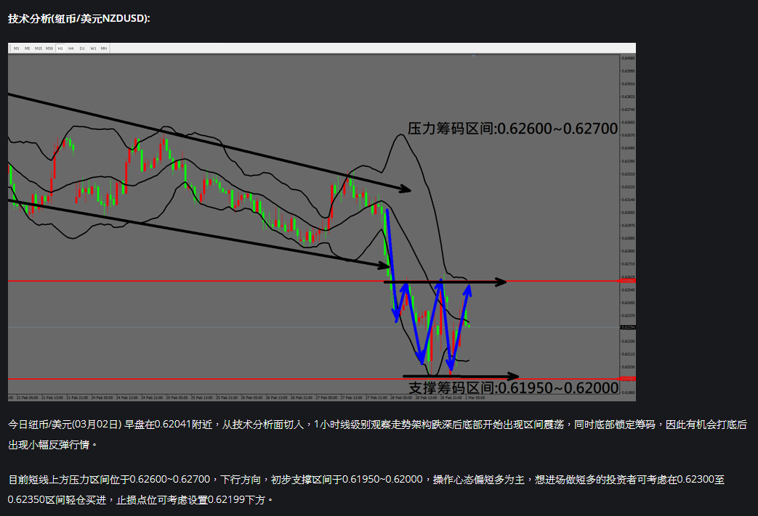Click the 2 Mar 05:00 time label
758x516 pixels.
(475, 398)
